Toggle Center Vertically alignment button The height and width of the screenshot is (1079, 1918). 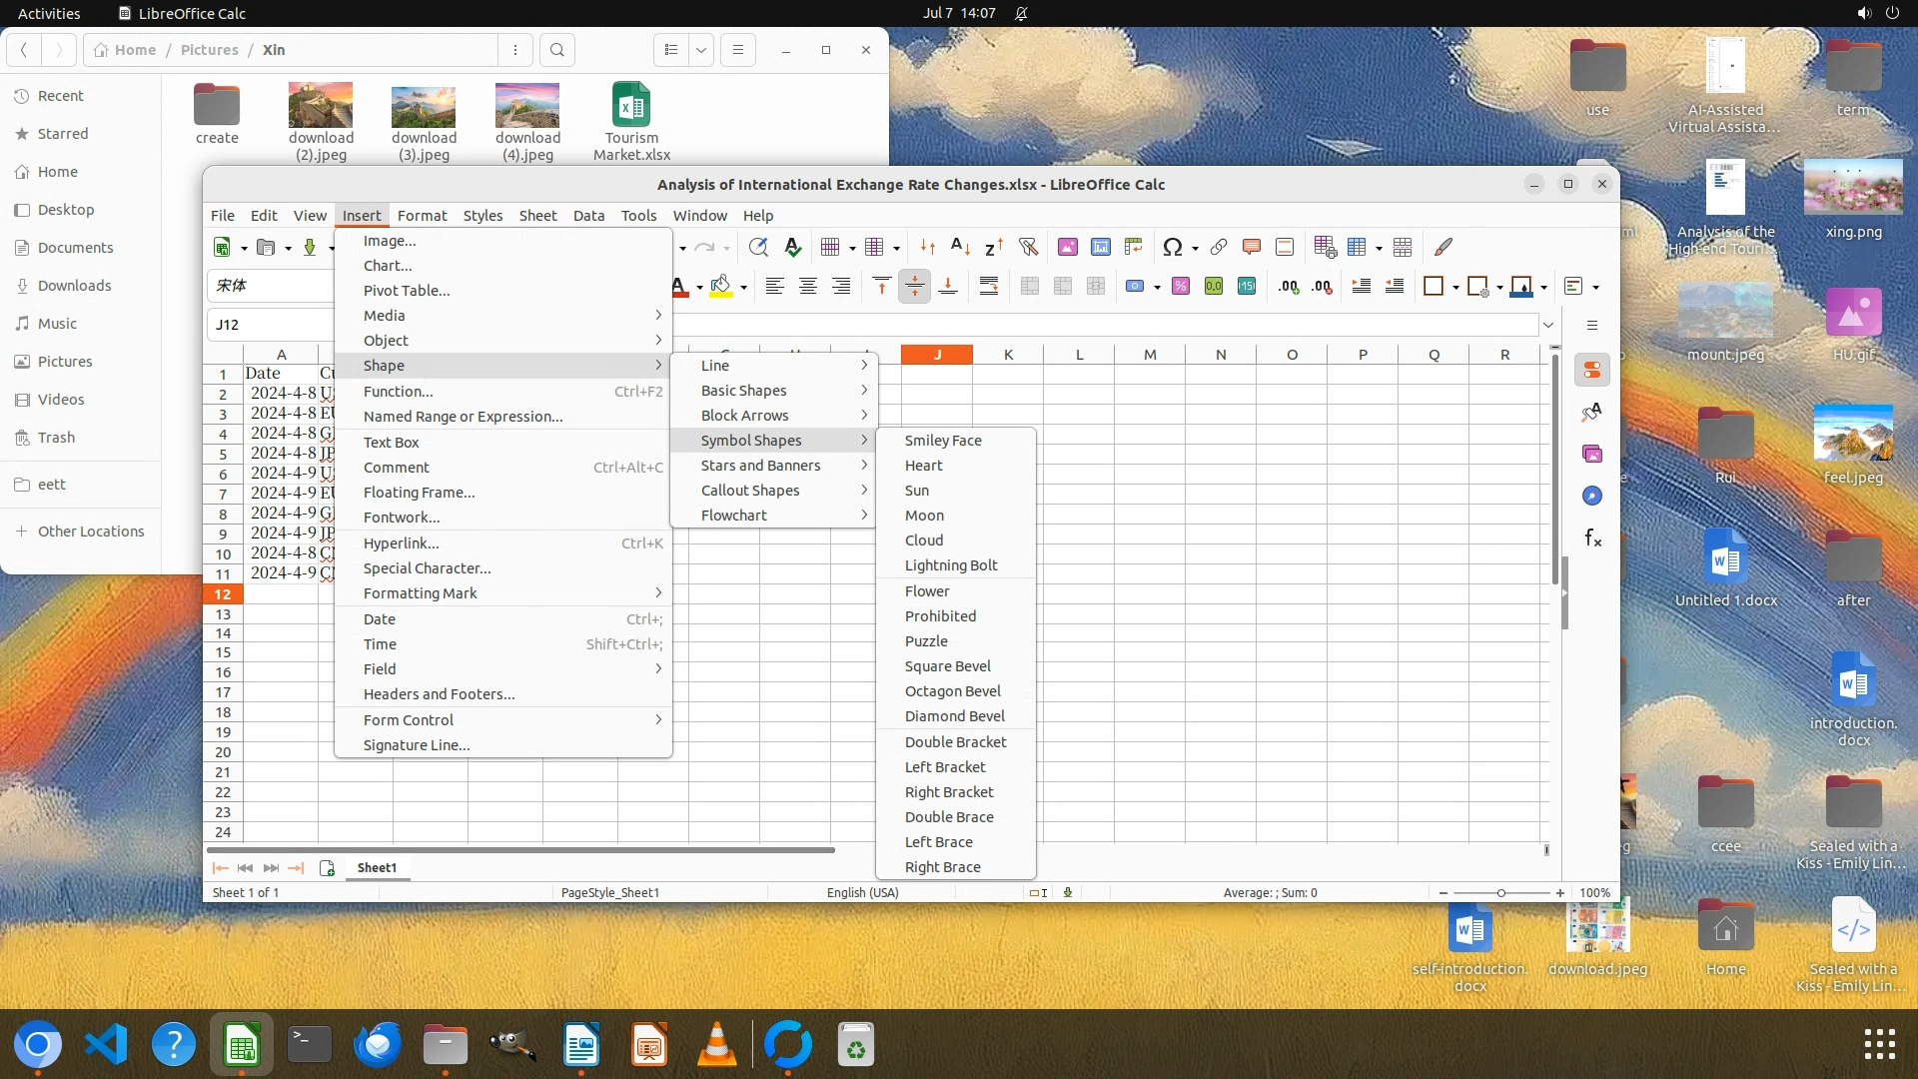click(914, 287)
